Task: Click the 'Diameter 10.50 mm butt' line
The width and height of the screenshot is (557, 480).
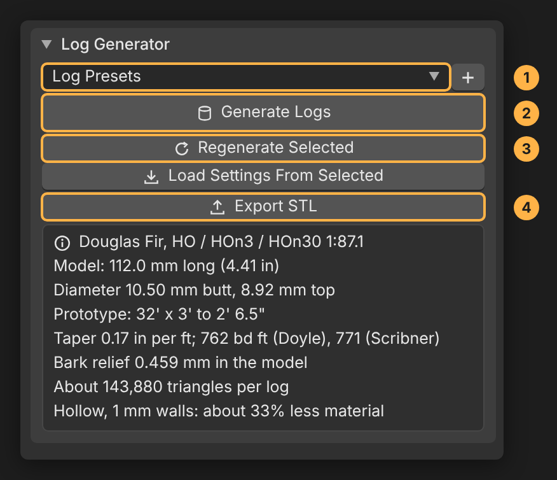Action: pos(194,290)
